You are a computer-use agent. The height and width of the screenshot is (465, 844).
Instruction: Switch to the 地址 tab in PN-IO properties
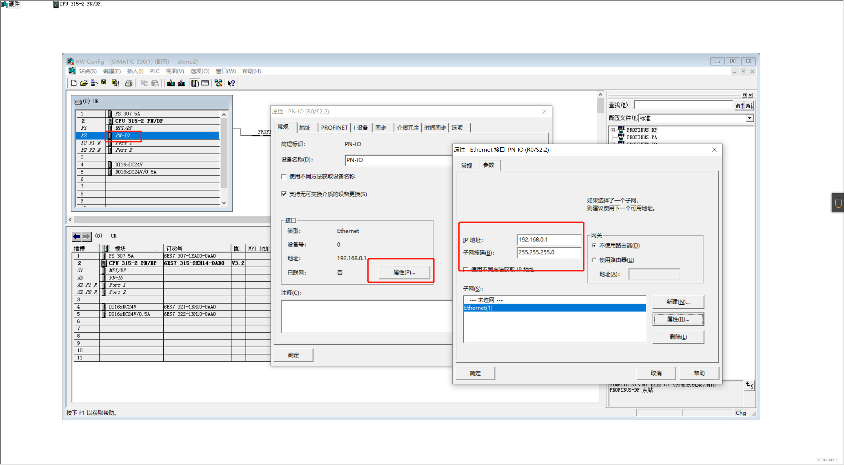pyautogui.click(x=304, y=128)
